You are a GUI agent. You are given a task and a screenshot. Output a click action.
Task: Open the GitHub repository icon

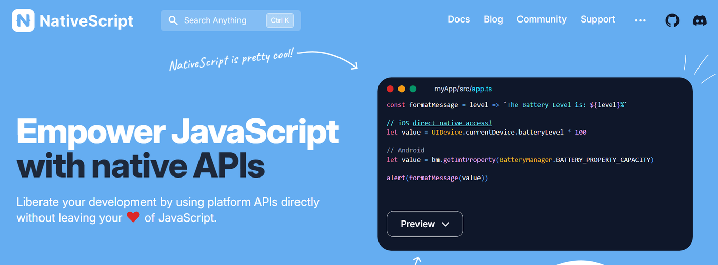(672, 20)
